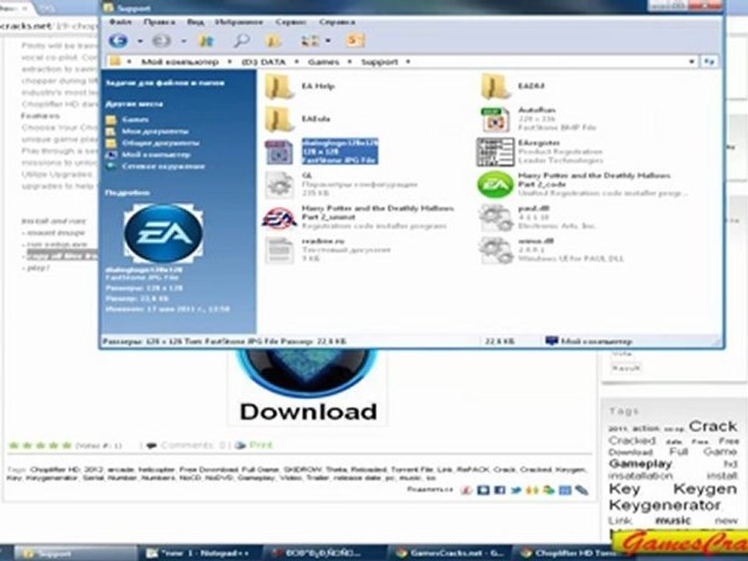Image resolution: width=748 pixels, height=561 pixels.
Task: Open the Сервис menu
Action: (x=291, y=22)
